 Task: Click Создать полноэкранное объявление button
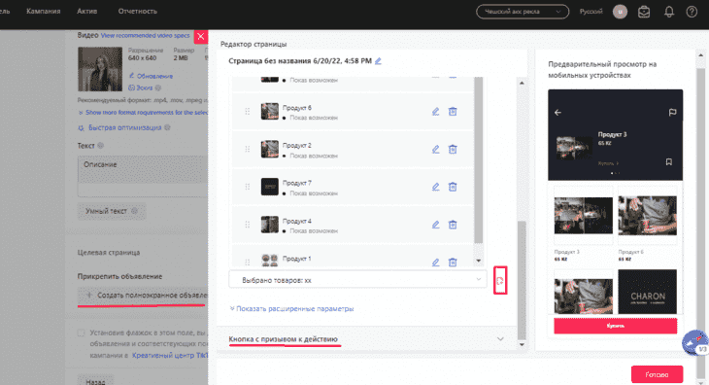pos(143,296)
